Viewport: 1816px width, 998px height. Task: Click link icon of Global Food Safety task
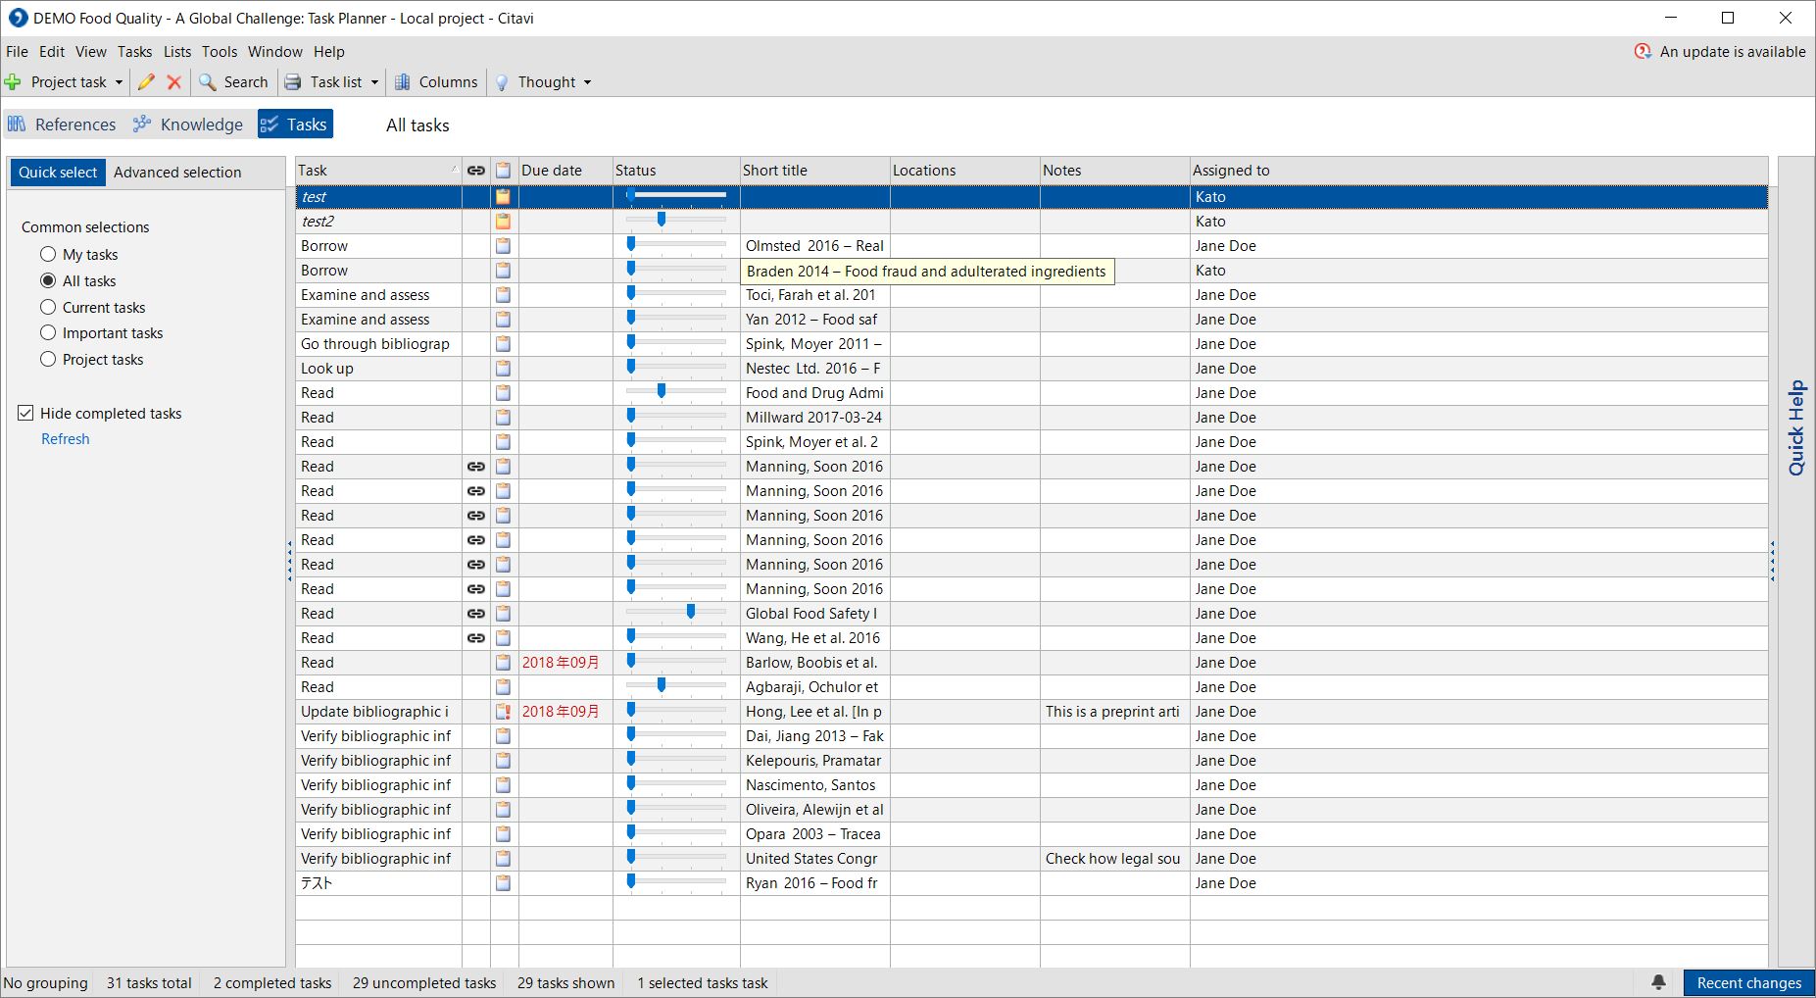tap(476, 614)
